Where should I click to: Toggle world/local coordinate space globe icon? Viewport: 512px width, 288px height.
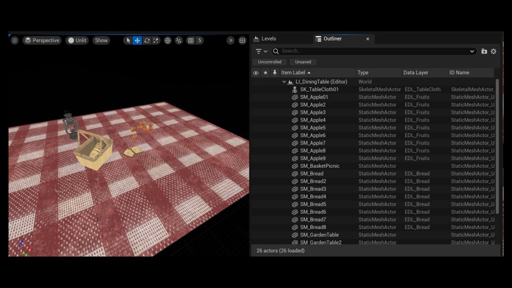point(167,41)
